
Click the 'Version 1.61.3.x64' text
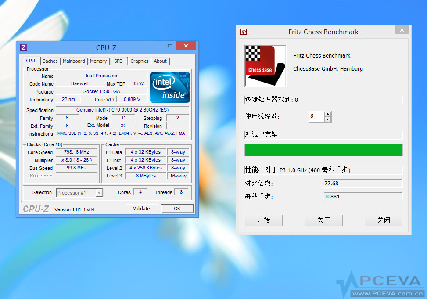74,209
